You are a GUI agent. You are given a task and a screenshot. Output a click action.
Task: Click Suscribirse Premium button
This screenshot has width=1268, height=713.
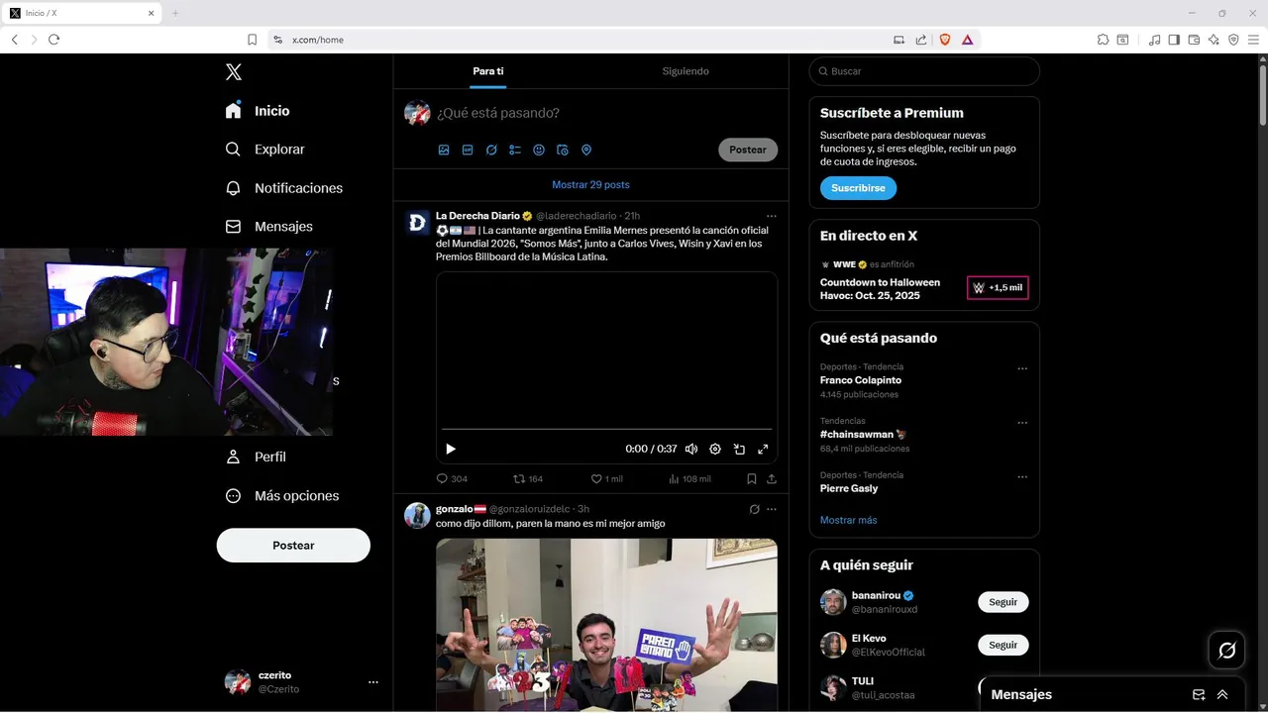[x=858, y=188]
